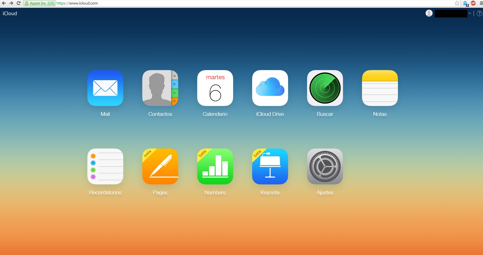Click the iCloud Drive label text
This screenshot has height=255, width=483.
point(270,114)
